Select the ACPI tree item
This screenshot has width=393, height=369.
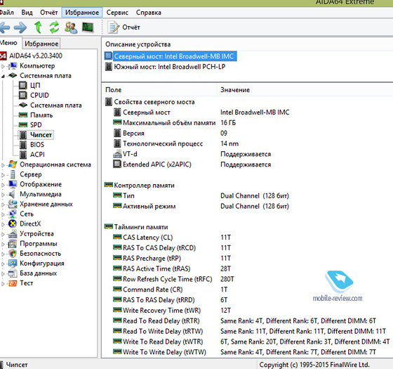click(37, 155)
